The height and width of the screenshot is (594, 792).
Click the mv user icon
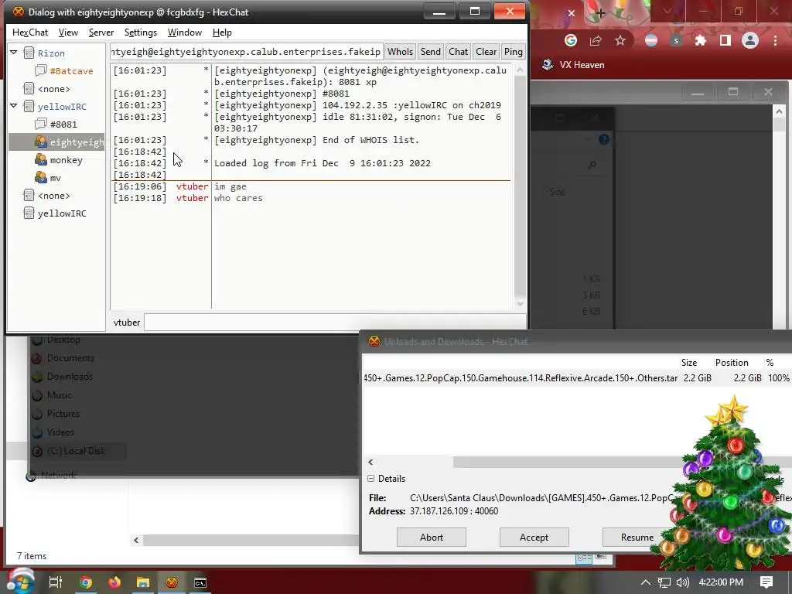41,177
